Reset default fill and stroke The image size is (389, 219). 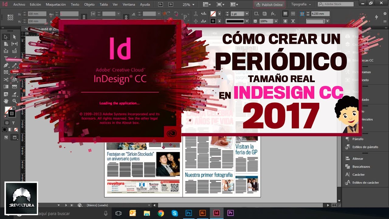[x=5, y=116]
